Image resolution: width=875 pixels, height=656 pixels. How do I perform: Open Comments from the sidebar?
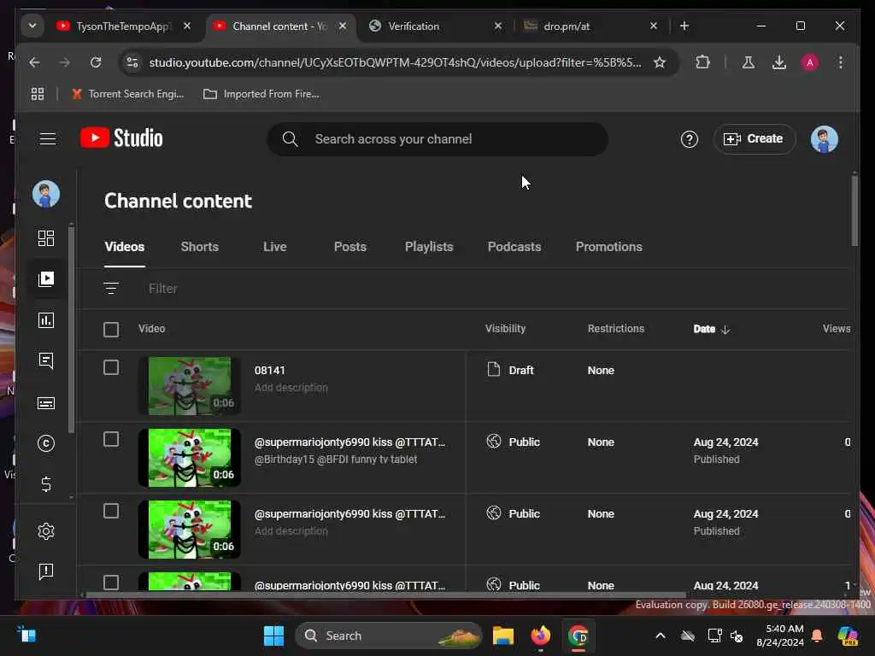pos(46,361)
